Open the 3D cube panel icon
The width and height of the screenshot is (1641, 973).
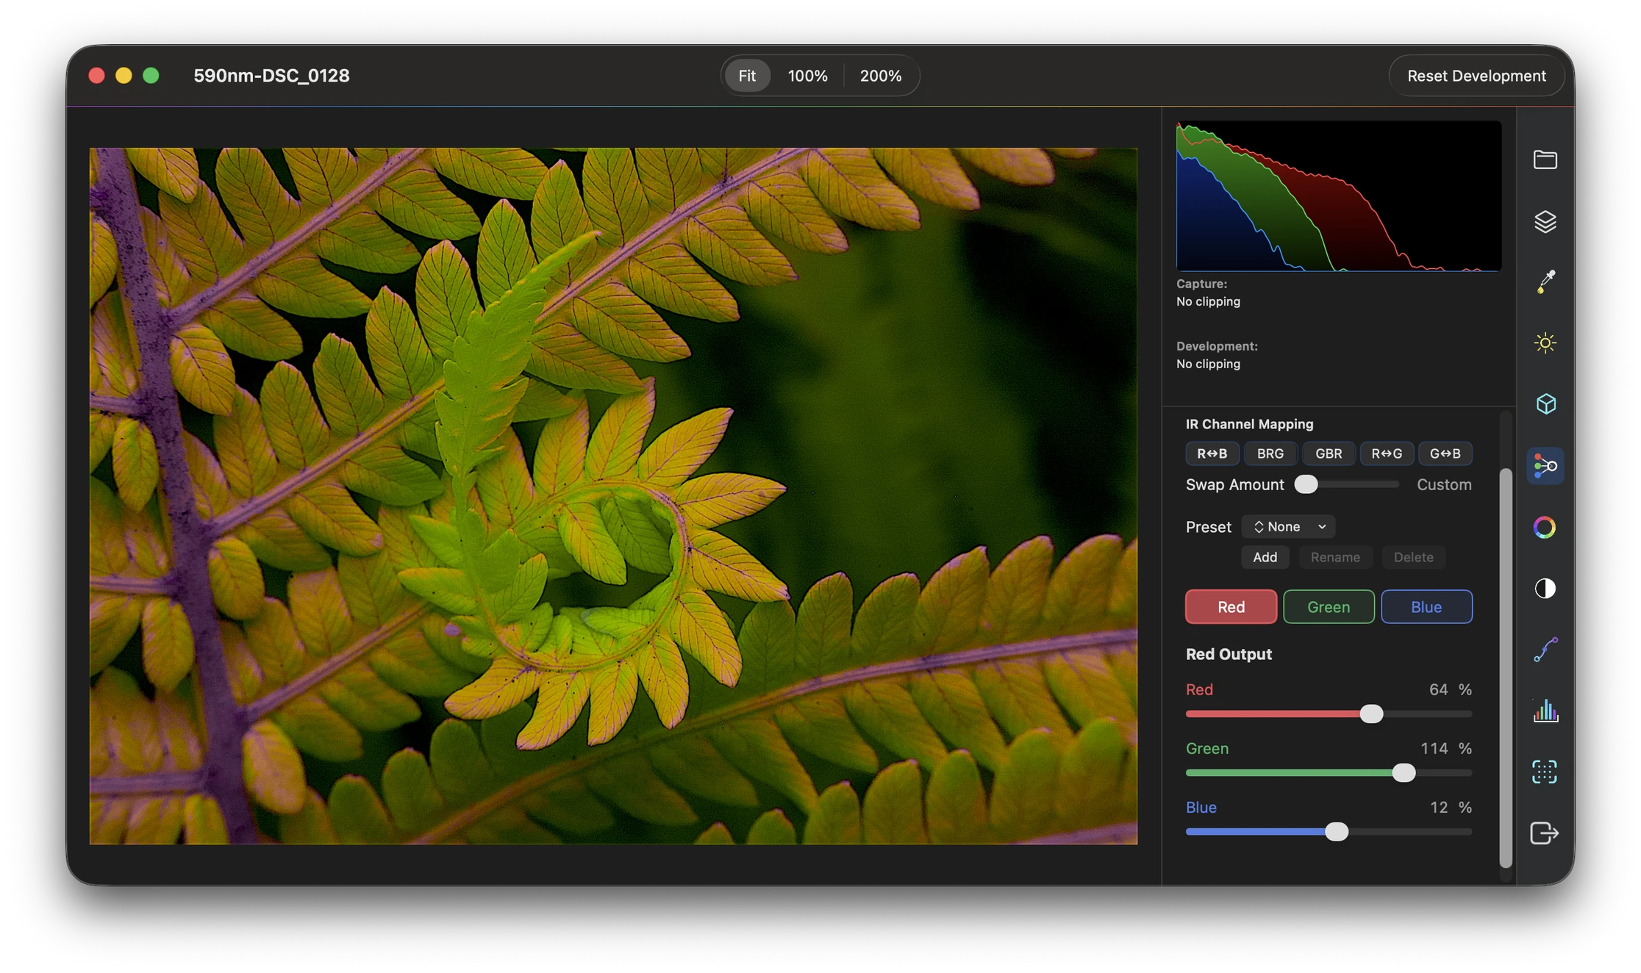pyautogui.click(x=1545, y=404)
